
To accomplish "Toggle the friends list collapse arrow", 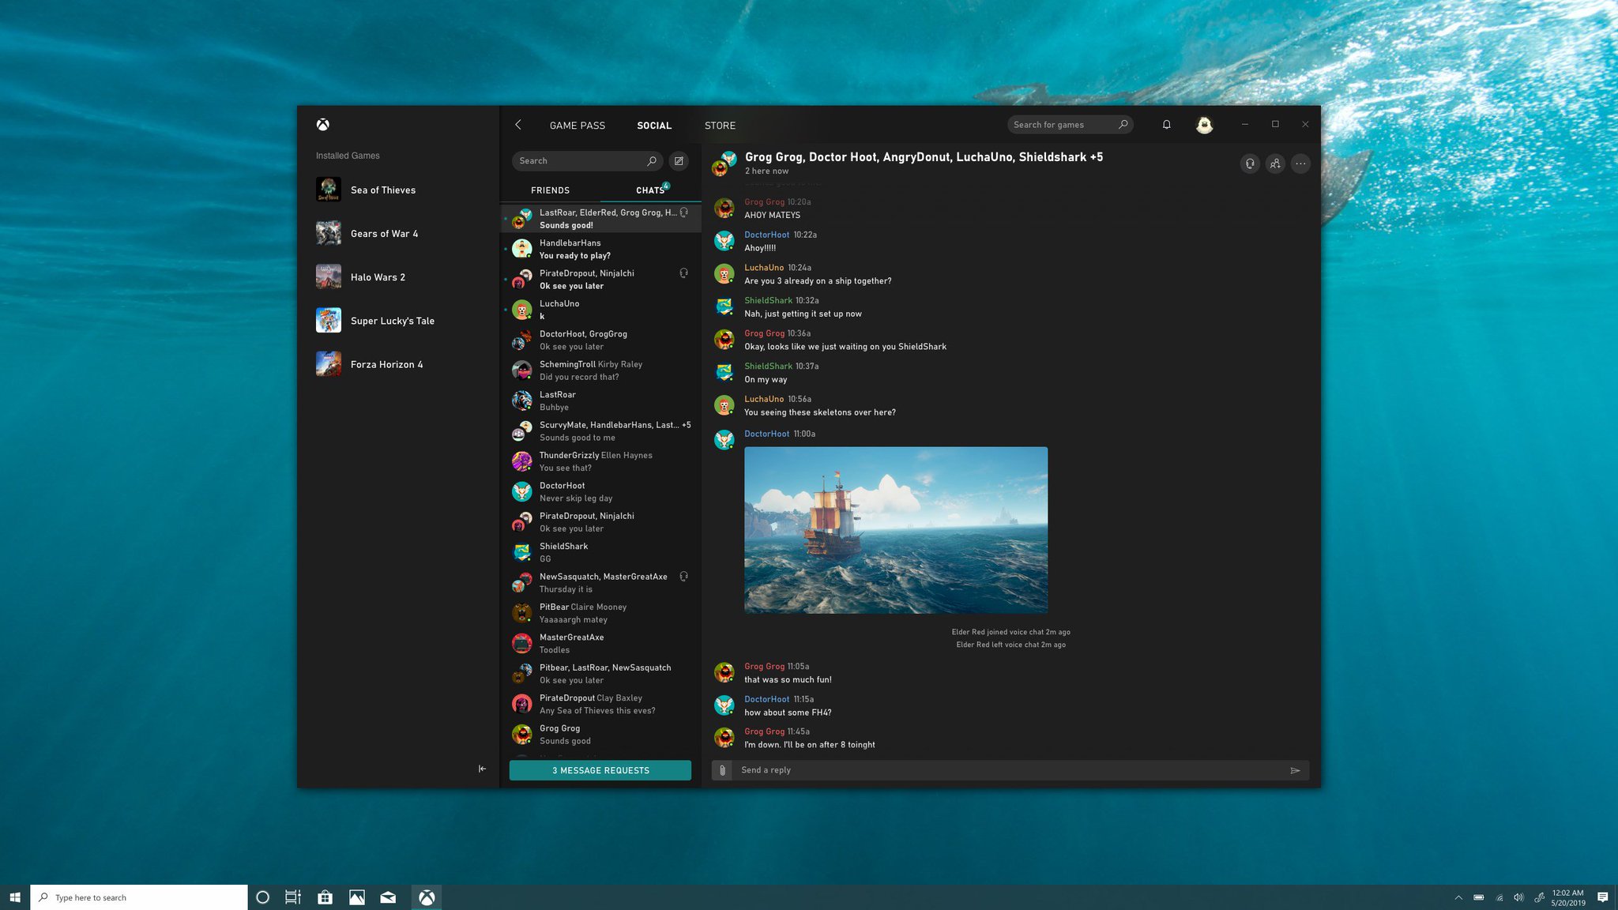I will click(x=482, y=769).
